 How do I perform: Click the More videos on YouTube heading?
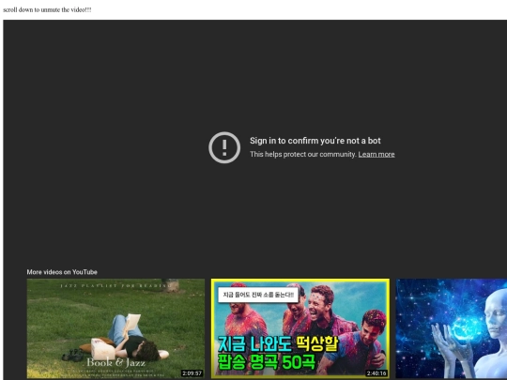62,272
